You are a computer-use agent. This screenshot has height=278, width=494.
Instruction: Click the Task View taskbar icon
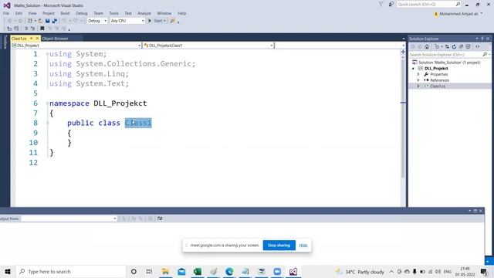(149, 271)
